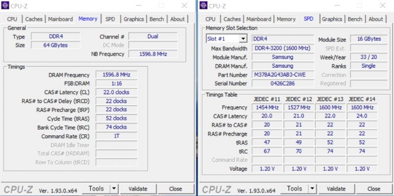
Task: Close the right CPU-Z window via title bar X
Action: point(383,5)
